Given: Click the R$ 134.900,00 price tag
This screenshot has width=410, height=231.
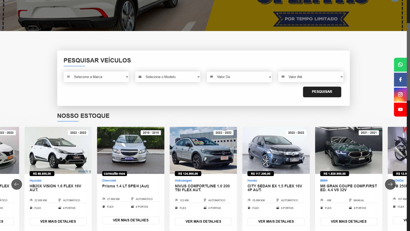Looking at the screenshot, I should click(x=188, y=174).
